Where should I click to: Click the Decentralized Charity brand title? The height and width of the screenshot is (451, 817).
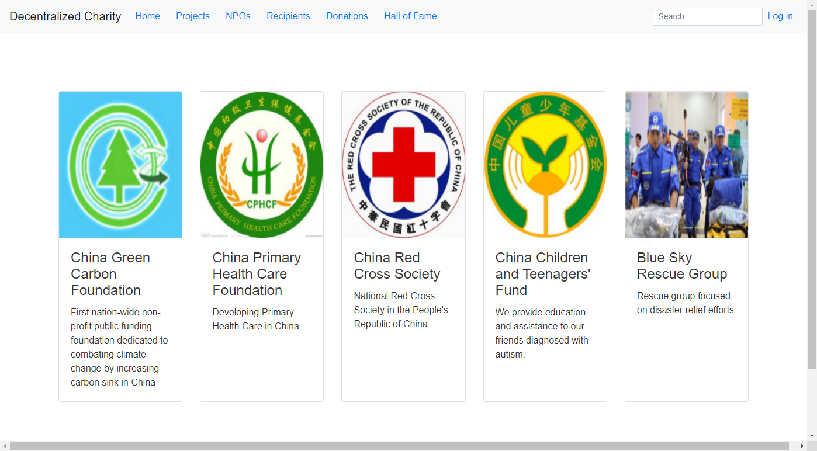pos(65,16)
